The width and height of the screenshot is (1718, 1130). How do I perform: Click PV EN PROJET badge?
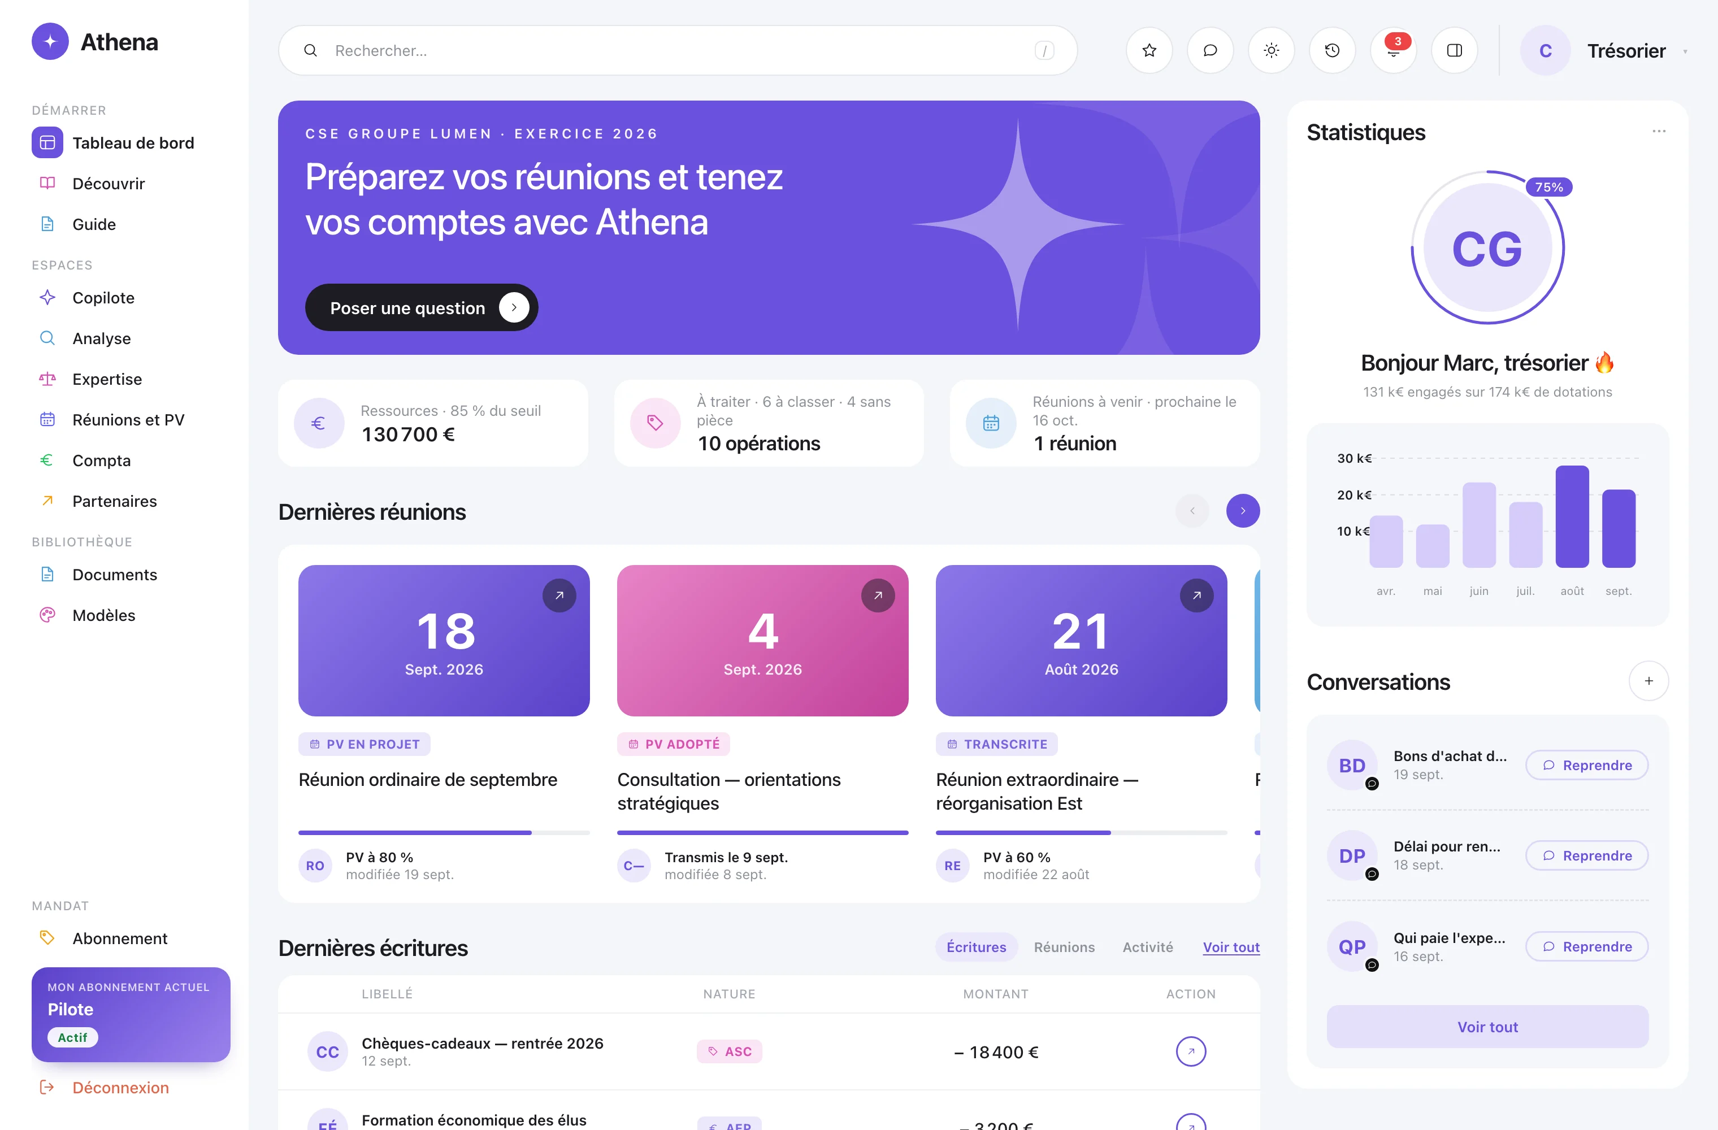tap(365, 744)
